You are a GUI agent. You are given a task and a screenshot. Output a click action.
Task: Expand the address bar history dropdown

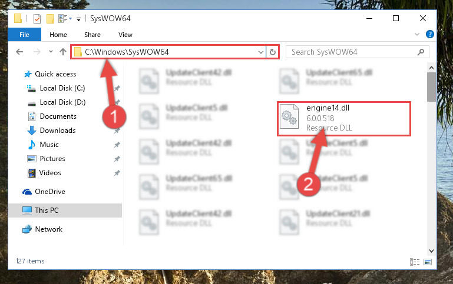tap(260, 52)
